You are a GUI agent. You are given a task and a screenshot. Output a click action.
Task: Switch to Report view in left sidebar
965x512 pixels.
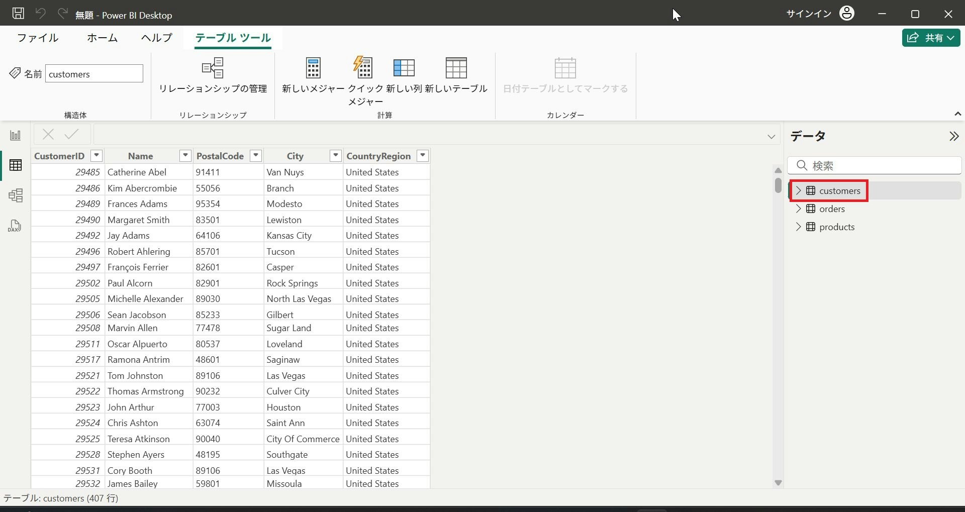(16, 135)
